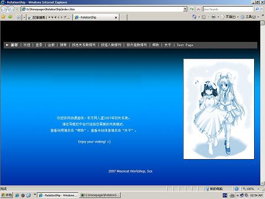Switch to the 記事編集 tab
The height and width of the screenshot is (199, 265).
pyautogui.click(x=50, y=18)
